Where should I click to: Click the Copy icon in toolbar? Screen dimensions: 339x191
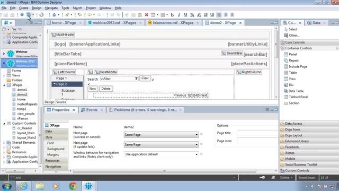pos(133,15)
